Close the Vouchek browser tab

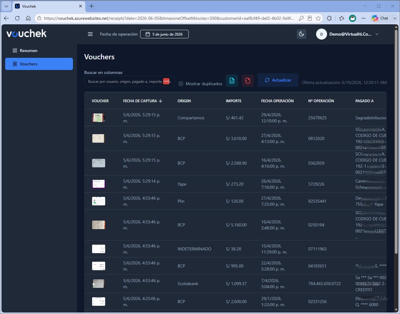[81, 6]
